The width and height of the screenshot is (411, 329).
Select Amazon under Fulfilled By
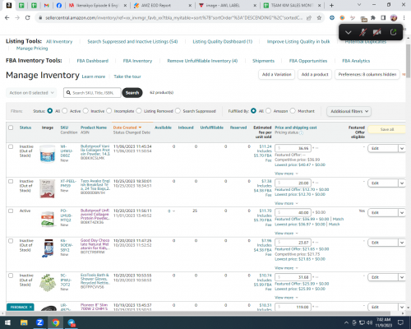(268, 111)
